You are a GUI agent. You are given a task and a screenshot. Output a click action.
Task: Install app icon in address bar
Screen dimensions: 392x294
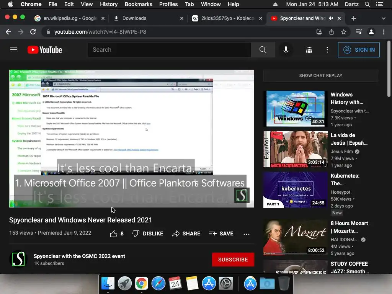pyautogui.click(x=319, y=32)
